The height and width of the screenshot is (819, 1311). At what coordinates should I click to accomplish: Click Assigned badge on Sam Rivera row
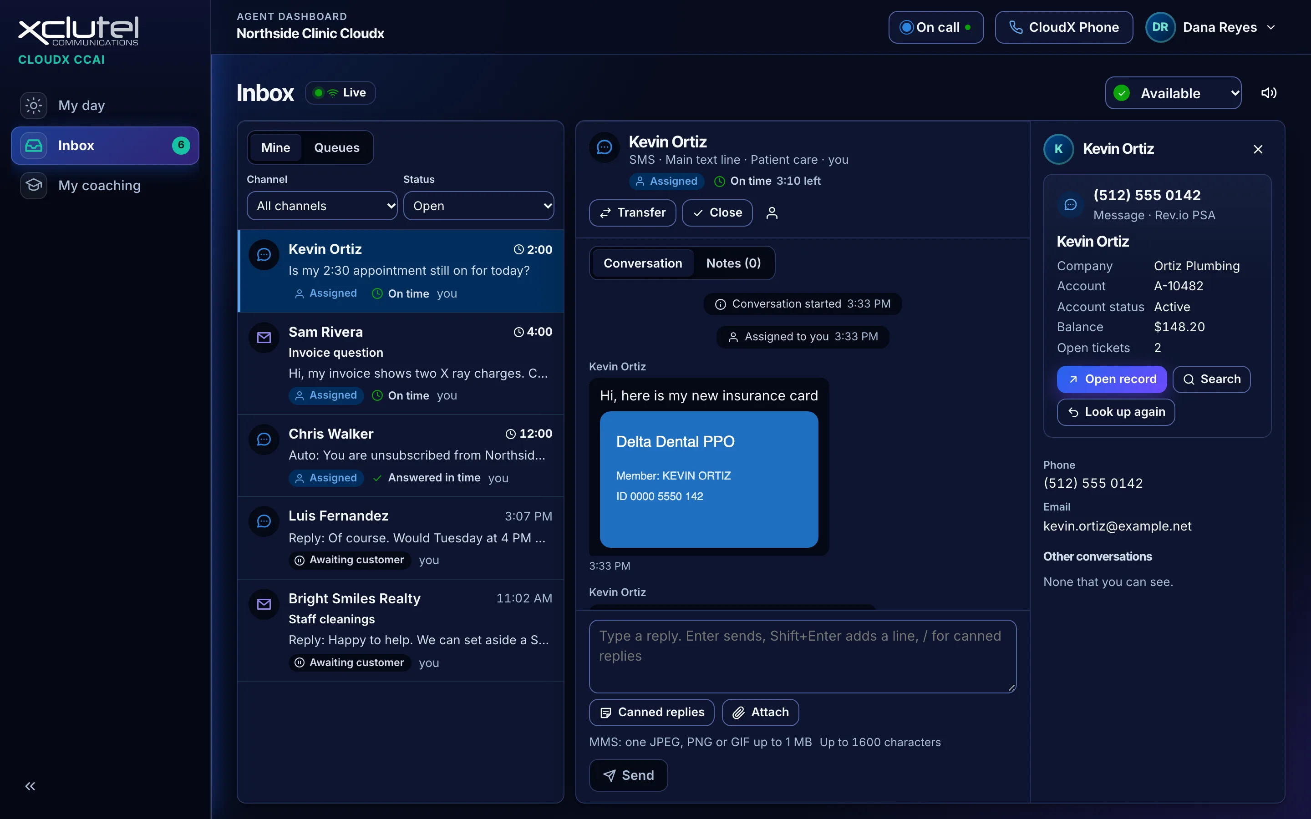[325, 395]
